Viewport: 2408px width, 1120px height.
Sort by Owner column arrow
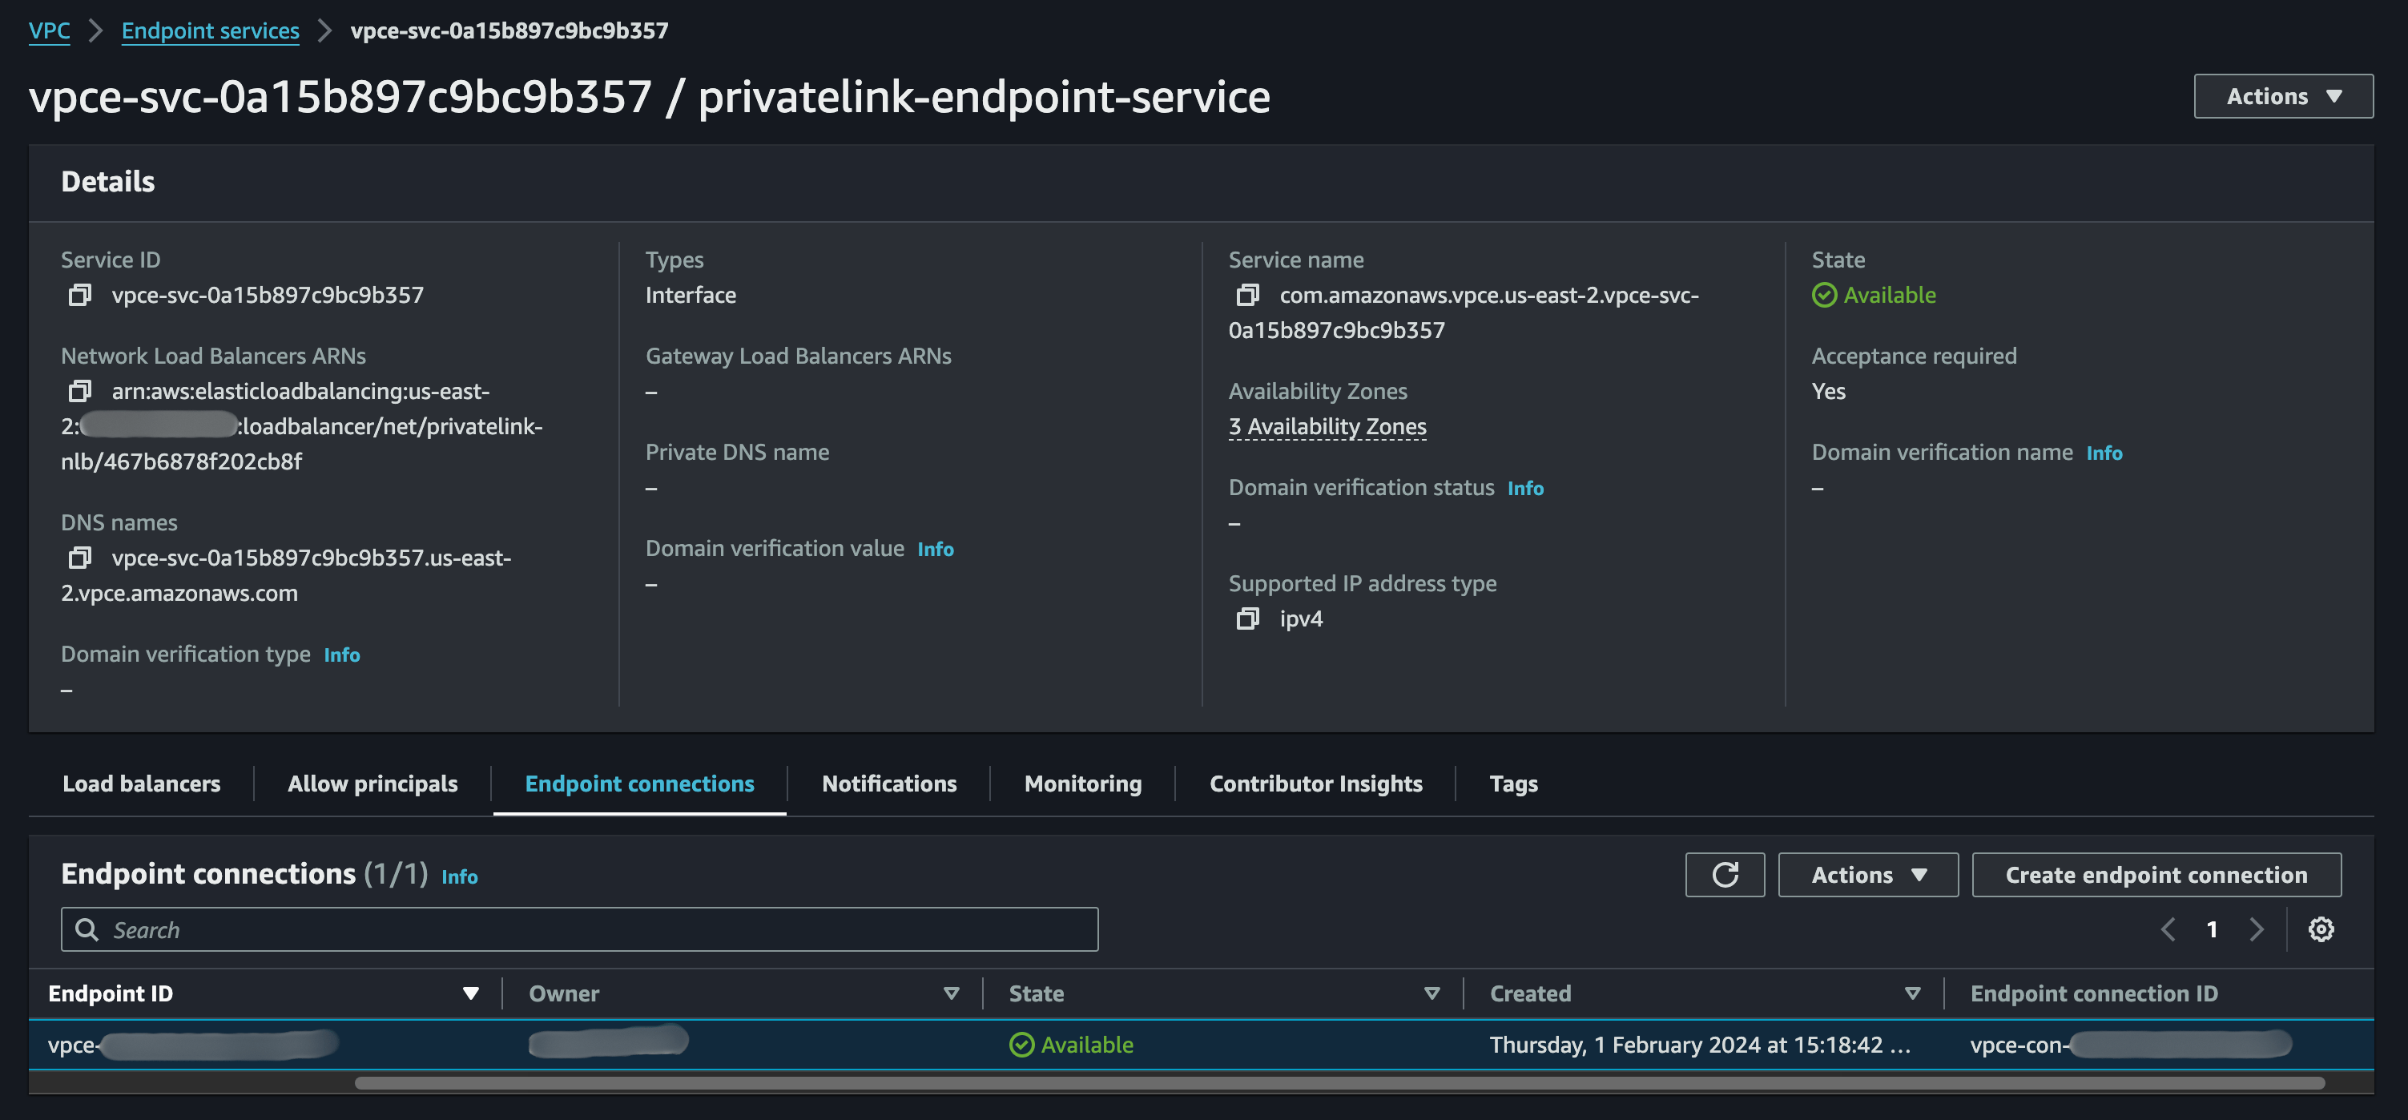point(952,993)
